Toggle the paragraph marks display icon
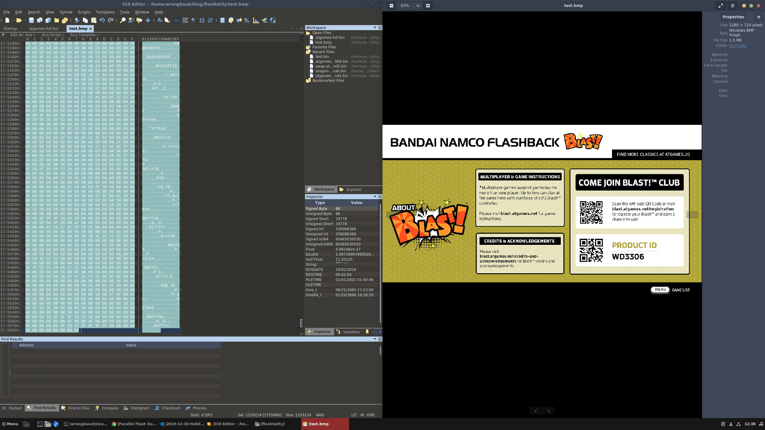 coord(193,20)
